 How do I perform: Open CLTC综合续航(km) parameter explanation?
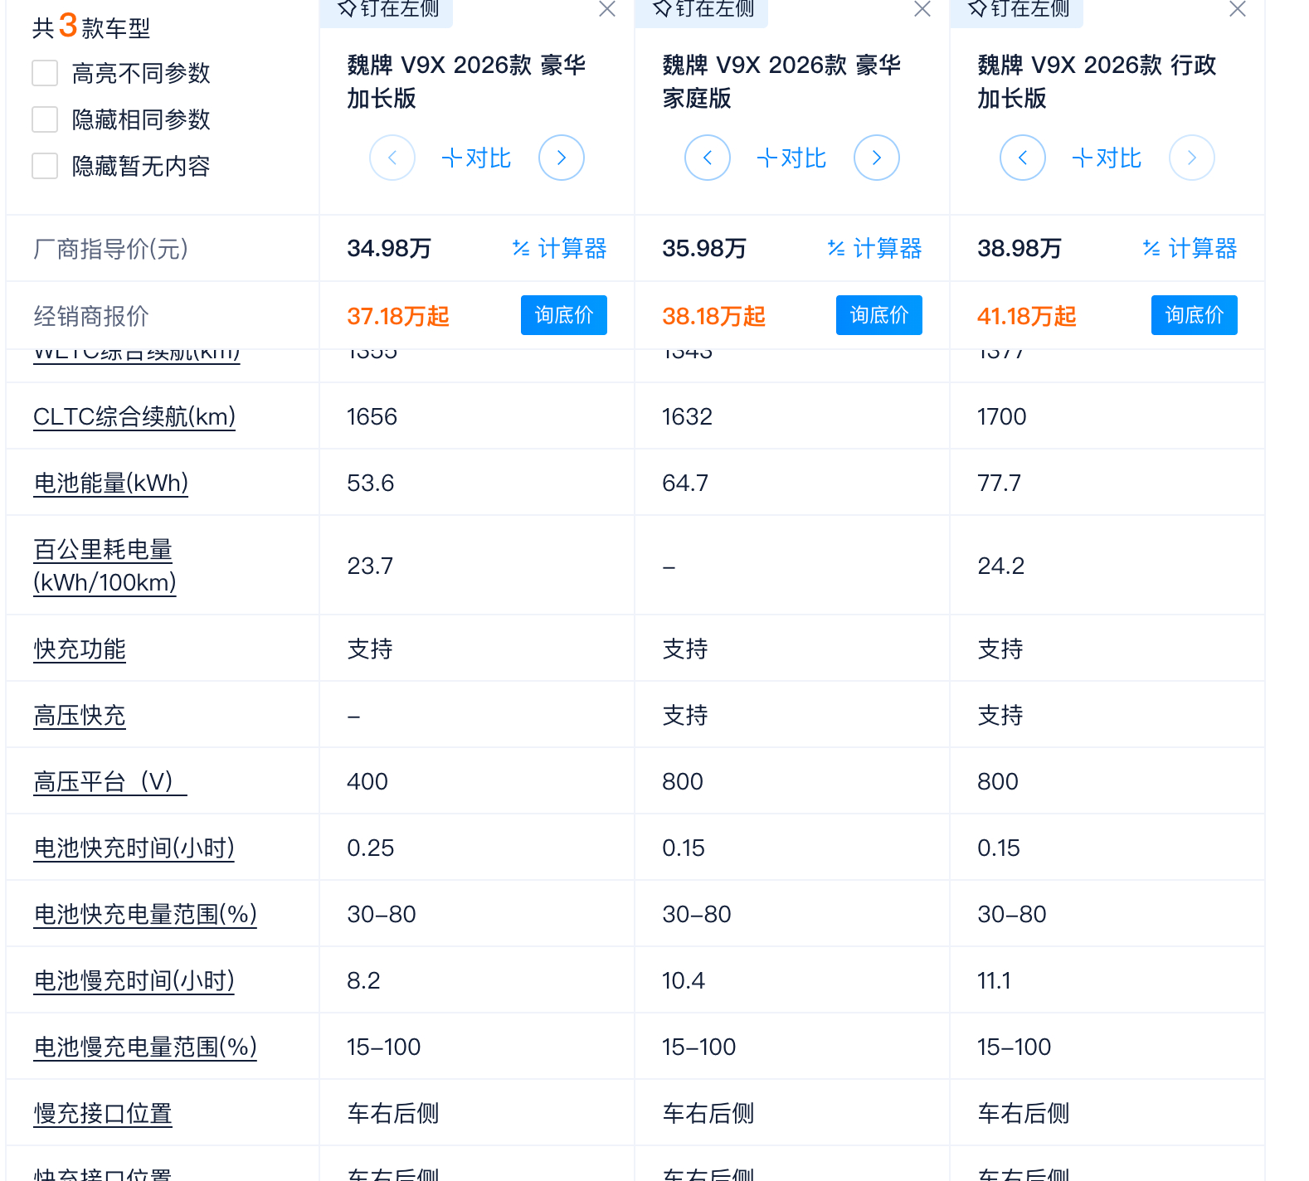(134, 416)
